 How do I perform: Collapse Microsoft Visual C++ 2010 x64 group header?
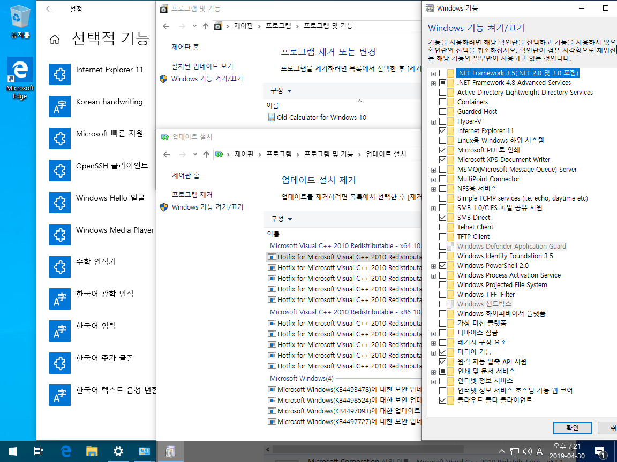[x=345, y=246]
